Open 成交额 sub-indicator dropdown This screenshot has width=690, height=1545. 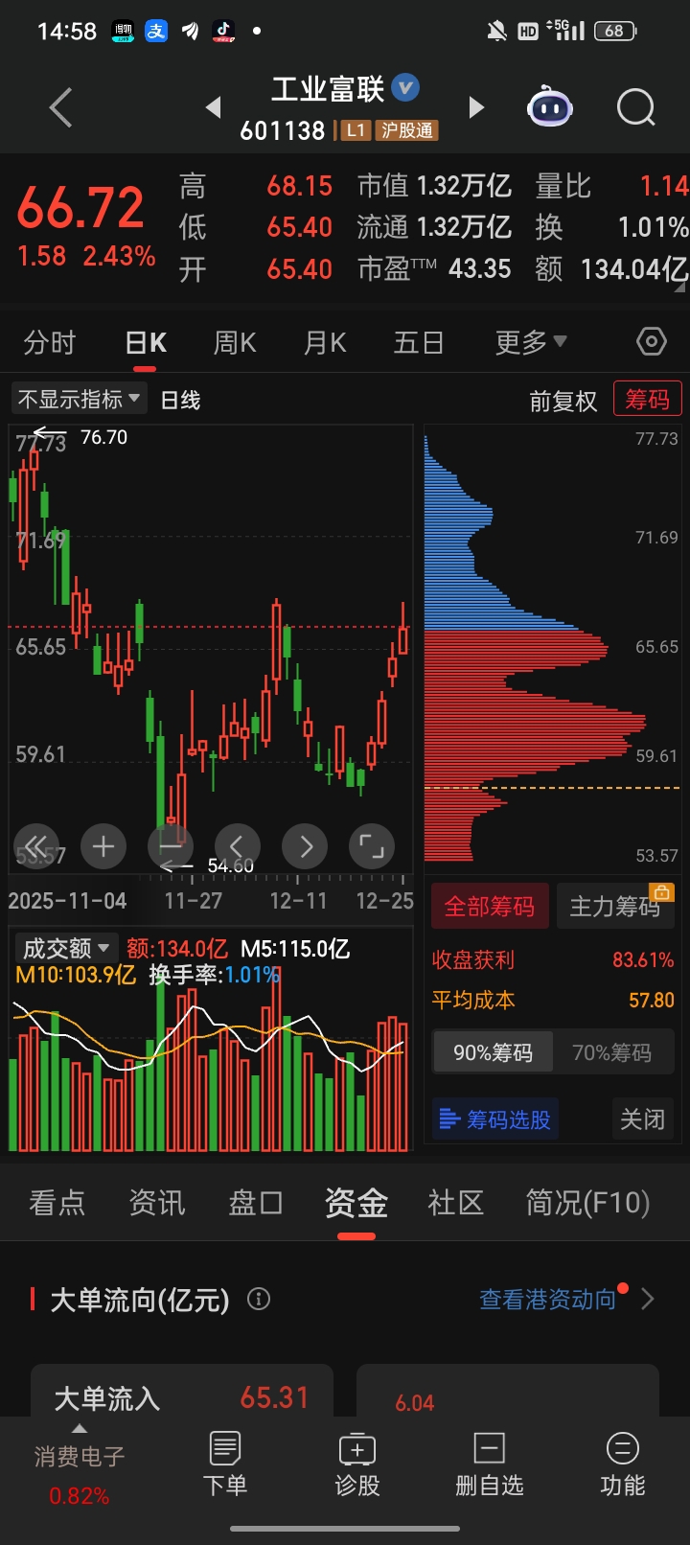pyautogui.click(x=67, y=948)
